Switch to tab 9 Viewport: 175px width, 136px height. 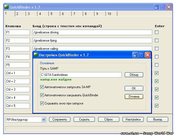coord(100,14)
